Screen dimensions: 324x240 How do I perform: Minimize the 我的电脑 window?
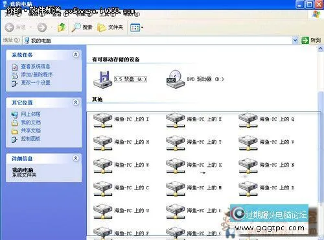[x=300, y=5]
